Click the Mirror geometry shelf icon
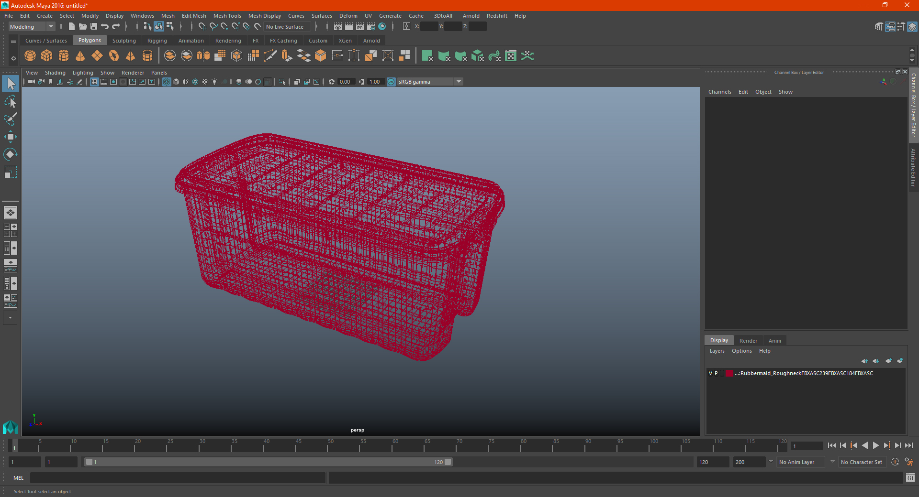The width and height of the screenshot is (919, 497). coord(203,56)
